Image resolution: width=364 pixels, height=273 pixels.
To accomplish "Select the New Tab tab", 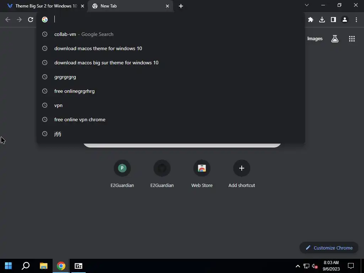I will click(130, 6).
